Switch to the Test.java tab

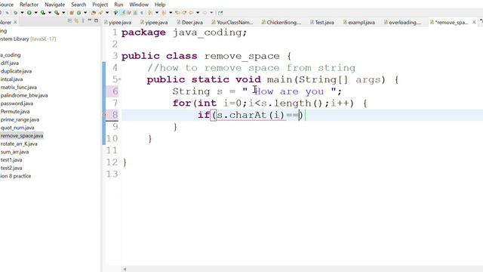[x=322, y=22]
